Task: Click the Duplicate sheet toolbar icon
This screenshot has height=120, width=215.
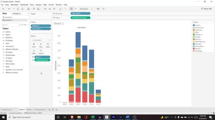Action: tap(34, 9)
